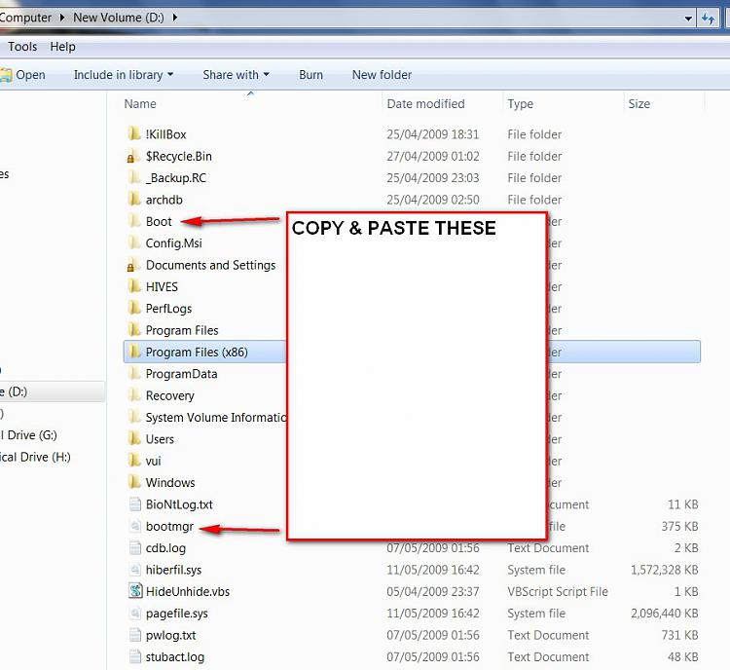Open the Tools menu
This screenshot has height=670, width=730.
pos(22,47)
